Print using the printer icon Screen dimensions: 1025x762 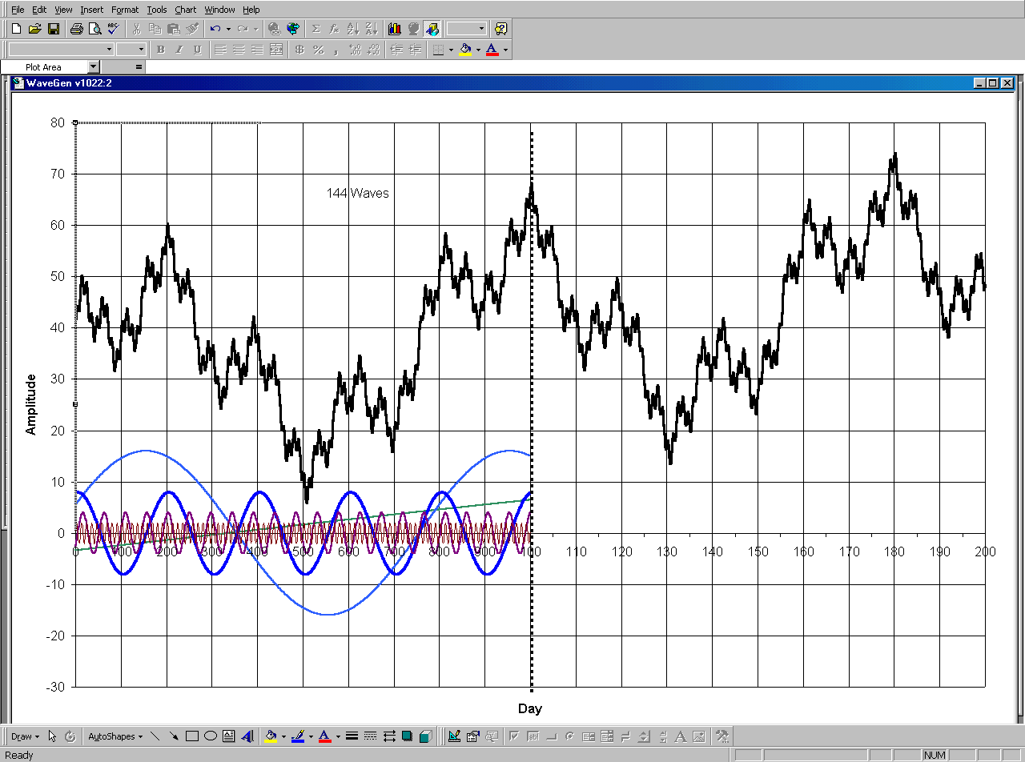(x=76, y=29)
